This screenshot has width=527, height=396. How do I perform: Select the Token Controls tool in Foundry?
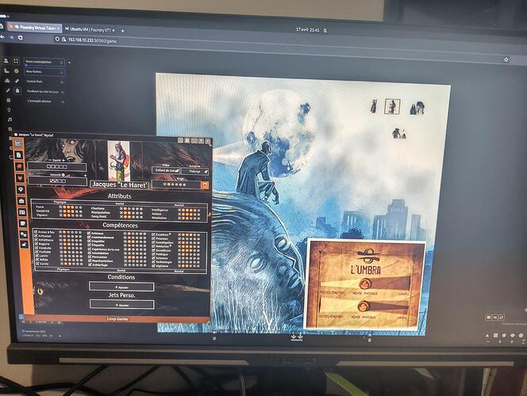point(6,61)
